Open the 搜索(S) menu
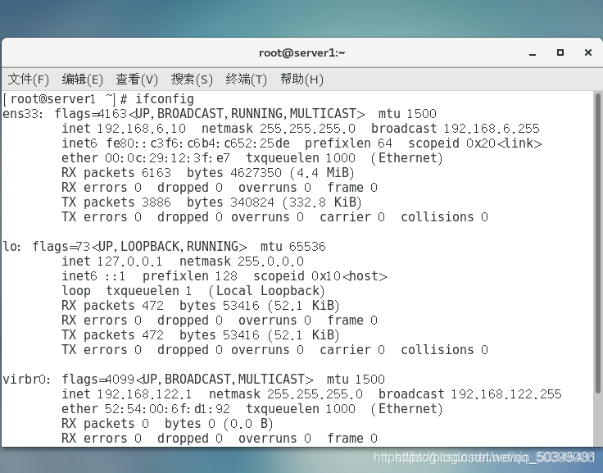603x473 pixels. (x=192, y=80)
